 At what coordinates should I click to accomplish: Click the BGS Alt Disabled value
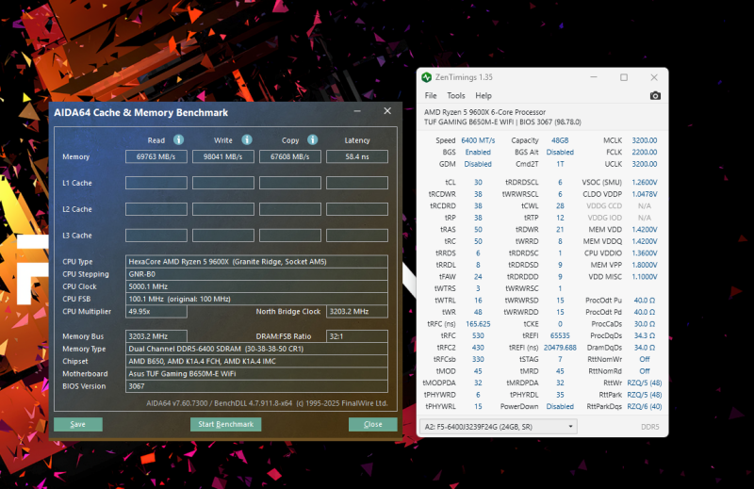click(x=560, y=152)
